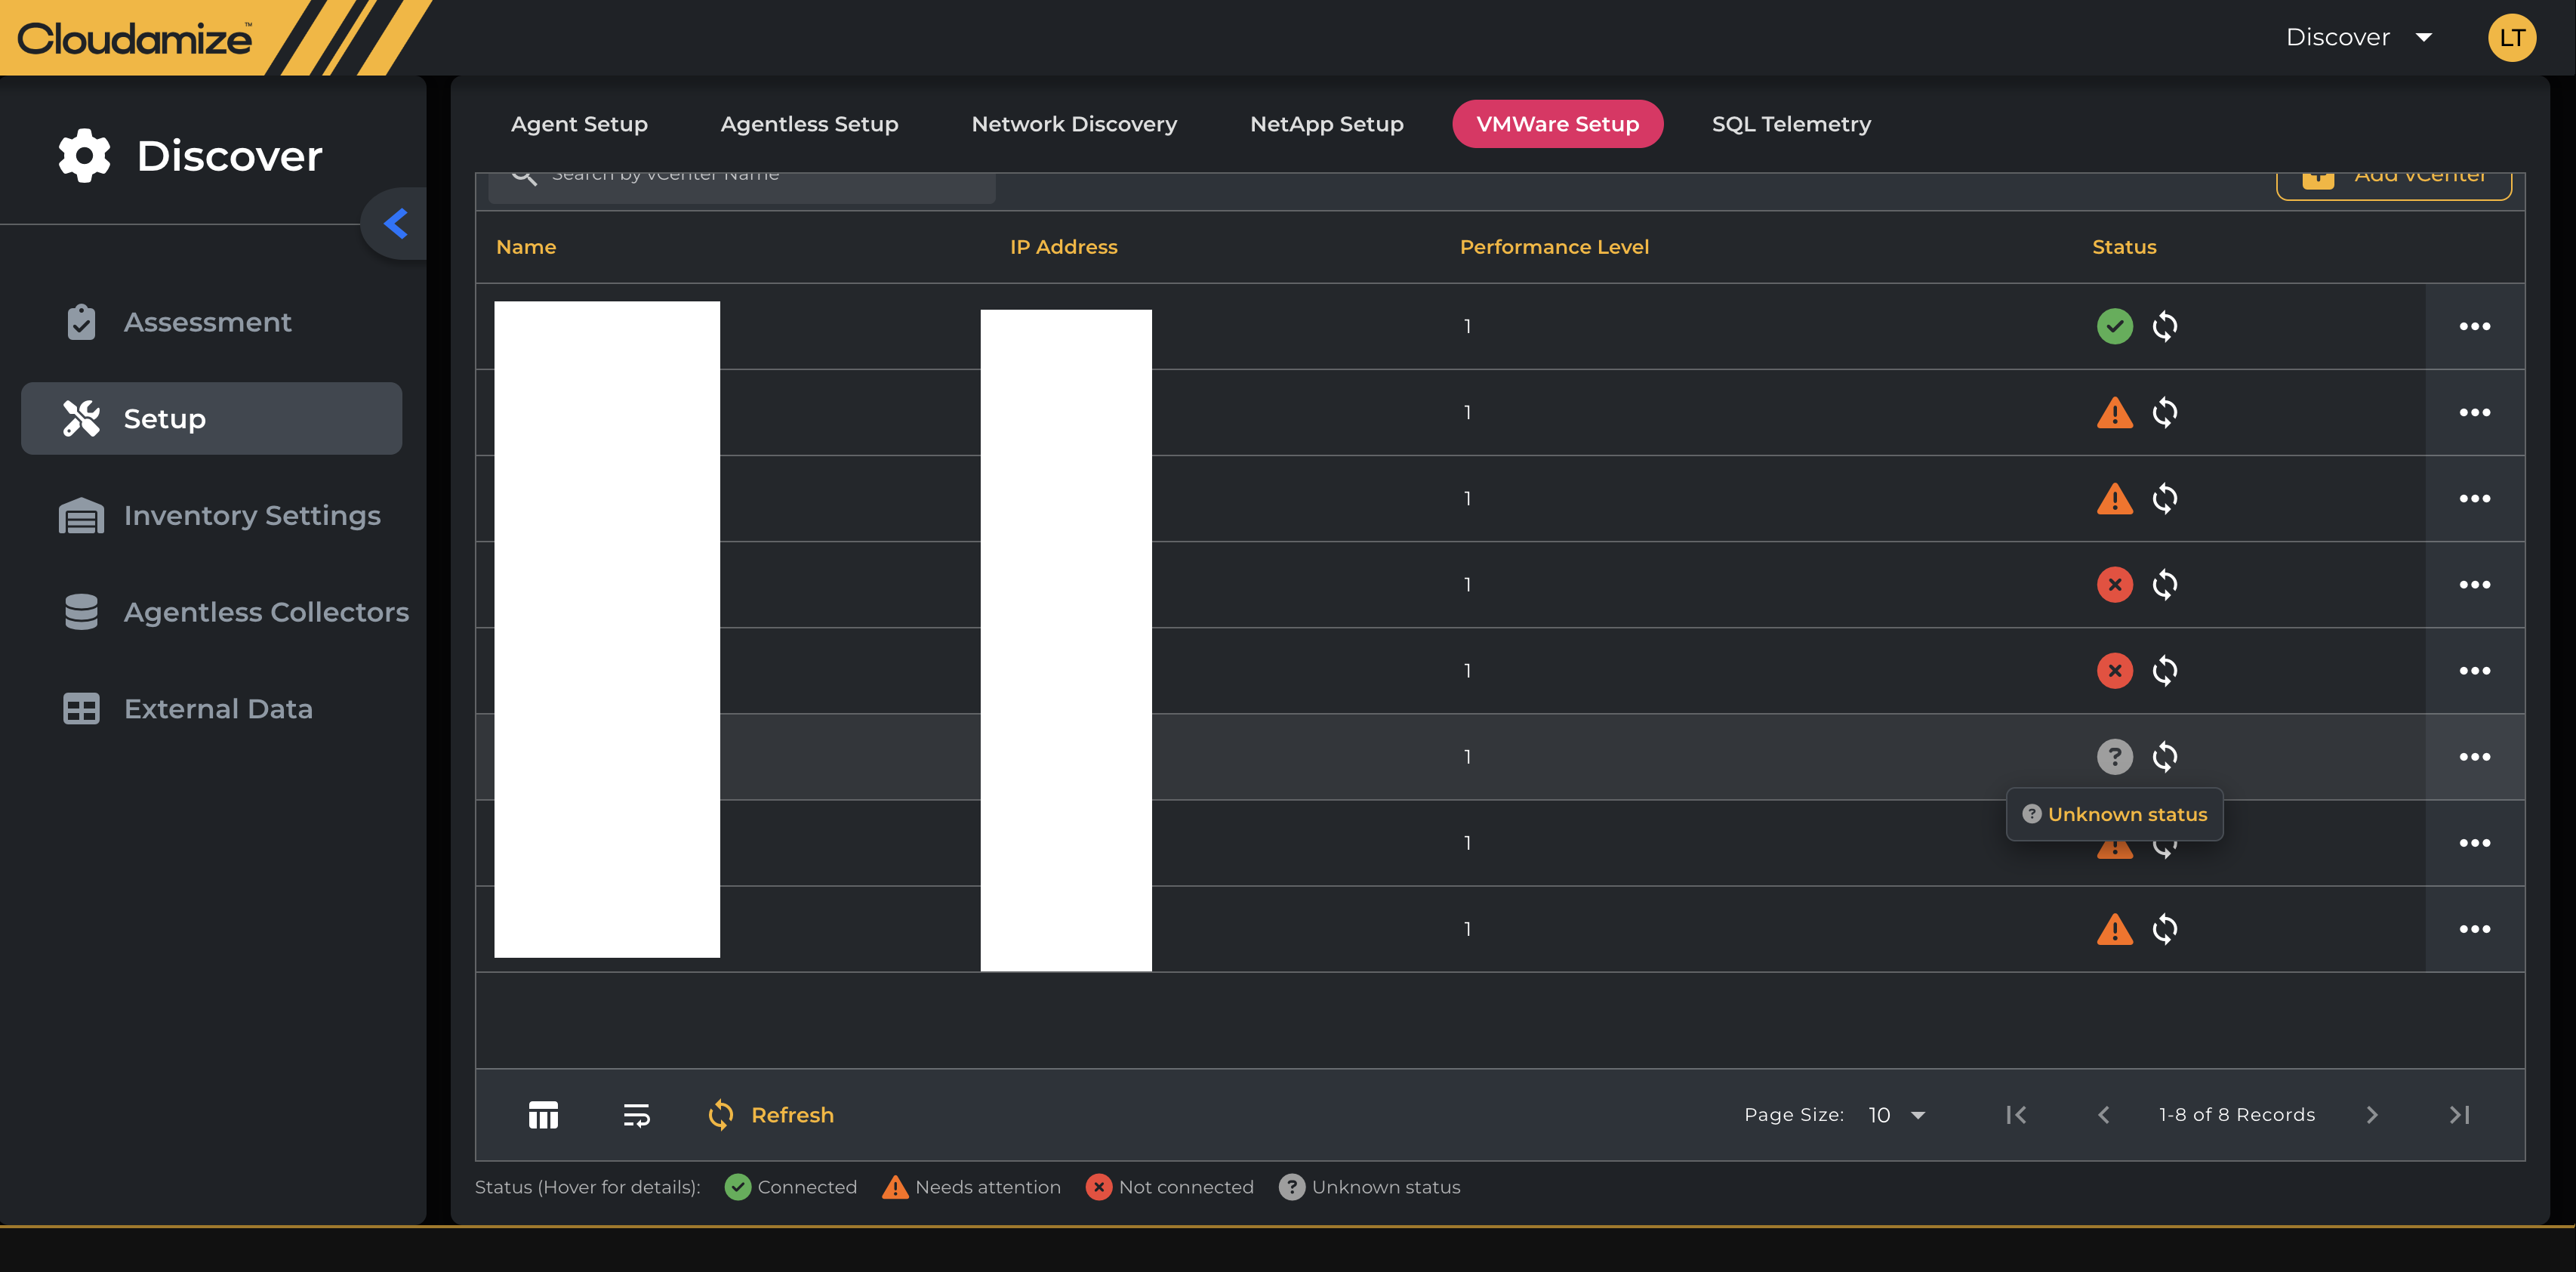The height and width of the screenshot is (1272, 2576).
Task: Select the Setup sidebar item
Action: [x=212, y=418]
